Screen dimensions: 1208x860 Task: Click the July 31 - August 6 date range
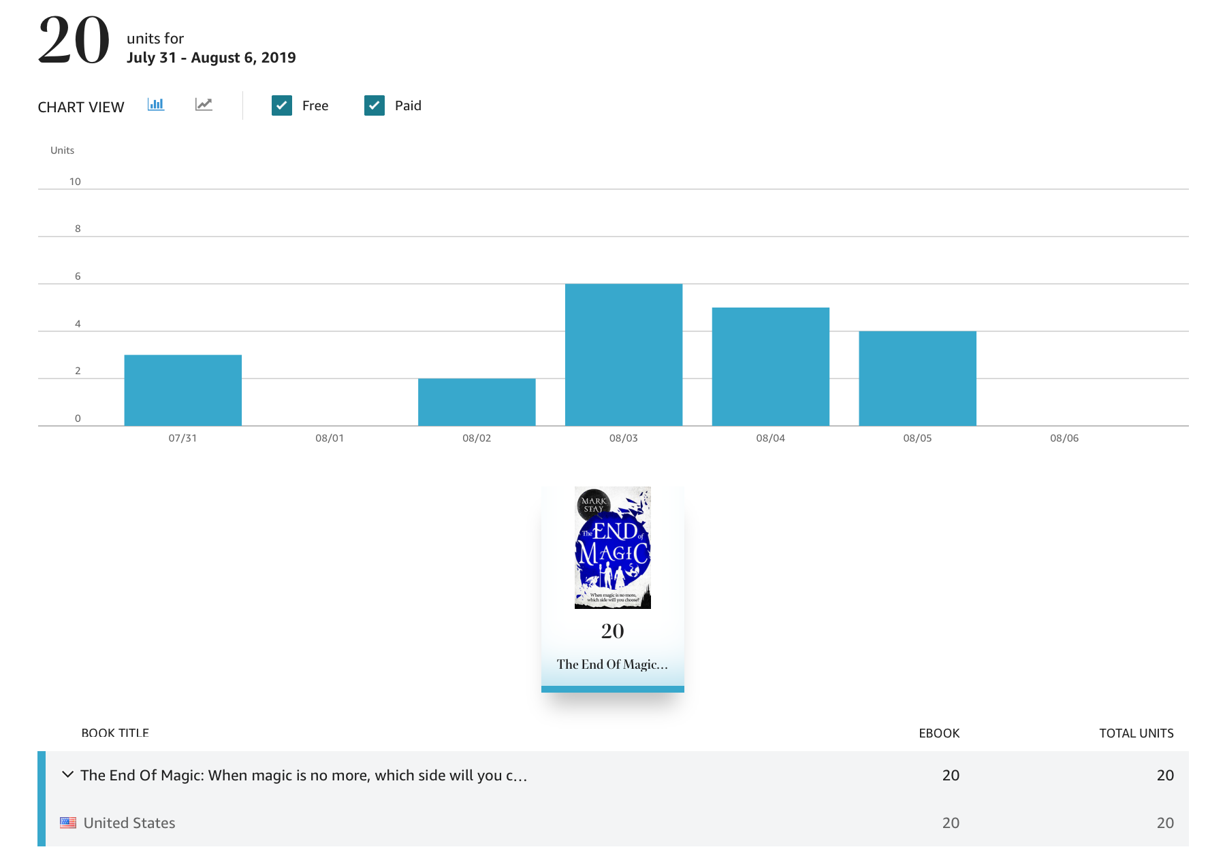tap(211, 58)
